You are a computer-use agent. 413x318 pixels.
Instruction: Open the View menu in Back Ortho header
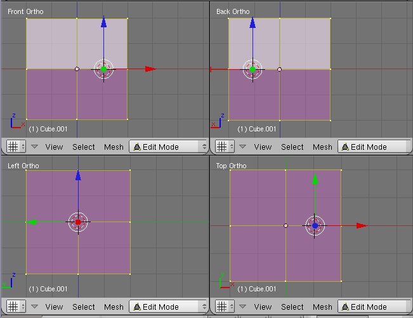click(x=263, y=147)
